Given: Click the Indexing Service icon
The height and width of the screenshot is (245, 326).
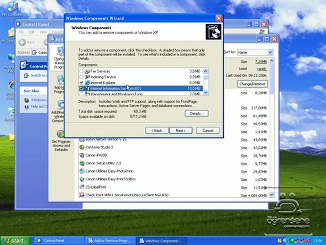Looking at the screenshot, I should pyautogui.click(x=87, y=77).
